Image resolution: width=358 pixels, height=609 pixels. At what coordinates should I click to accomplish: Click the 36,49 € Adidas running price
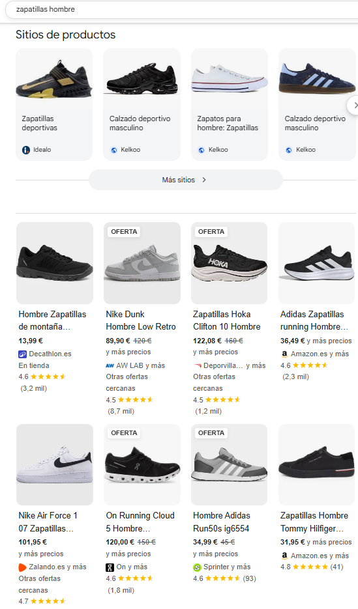[x=292, y=341]
